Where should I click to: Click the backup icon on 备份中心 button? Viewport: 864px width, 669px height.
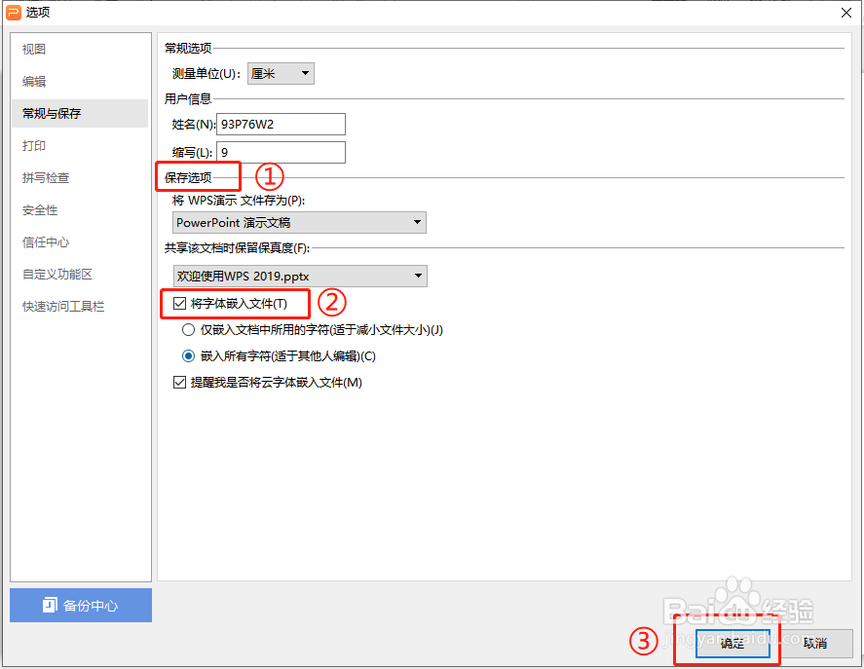[x=47, y=605]
